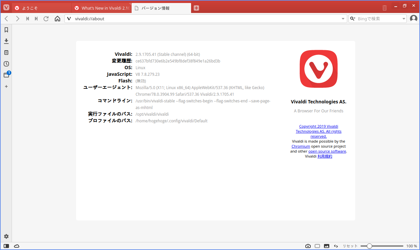Close the Vivaldi window
The image size is (420, 250).
click(x=414, y=6)
